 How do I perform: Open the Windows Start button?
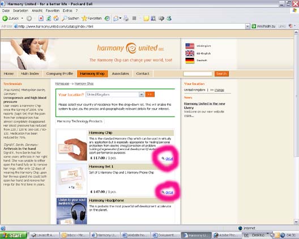(14, 236)
